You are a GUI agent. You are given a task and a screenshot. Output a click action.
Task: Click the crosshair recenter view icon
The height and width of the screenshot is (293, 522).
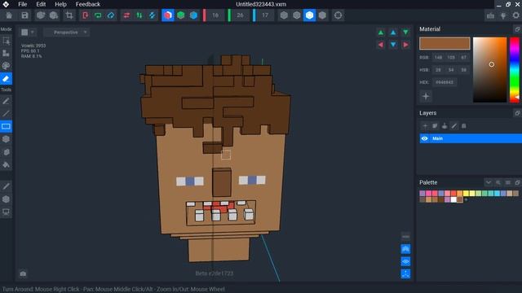[x=338, y=15]
